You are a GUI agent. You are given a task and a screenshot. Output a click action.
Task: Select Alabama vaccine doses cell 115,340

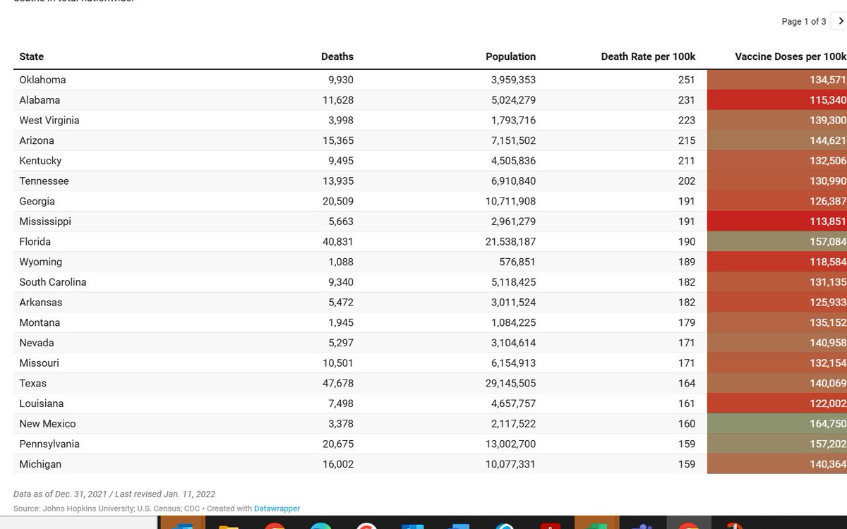777,100
